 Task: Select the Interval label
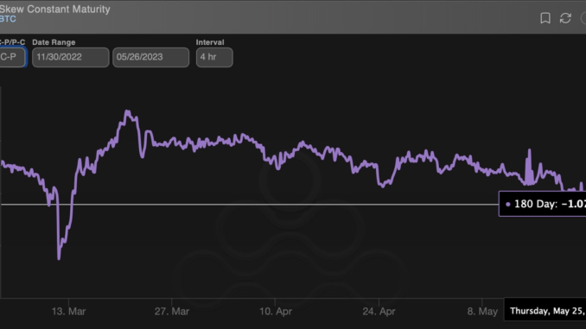(x=210, y=42)
